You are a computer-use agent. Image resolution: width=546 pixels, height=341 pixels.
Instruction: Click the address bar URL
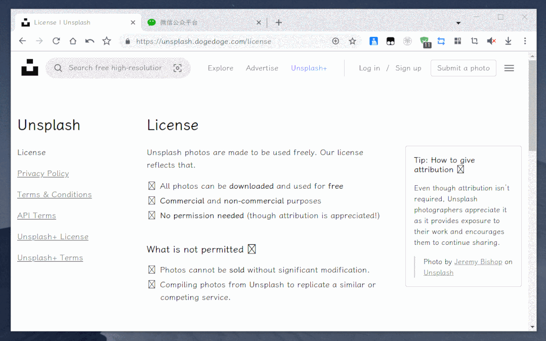pos(204,41)
